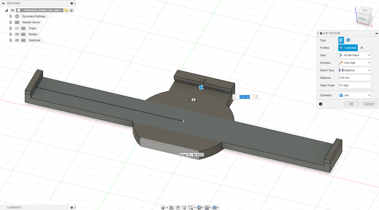This screenshot has height=210, width=379.
Task: Open the Start dropdown (Profile Plane)
Action: pyautogui.click(x=354, y=55)
